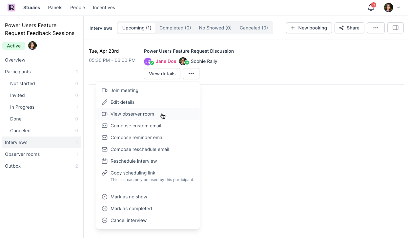Click the app logo in the top bar
The image size is (408, 238).
pos(11,8)
